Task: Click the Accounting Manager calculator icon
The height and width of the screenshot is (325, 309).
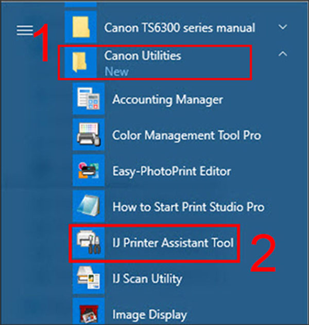Action: [89, 99]
